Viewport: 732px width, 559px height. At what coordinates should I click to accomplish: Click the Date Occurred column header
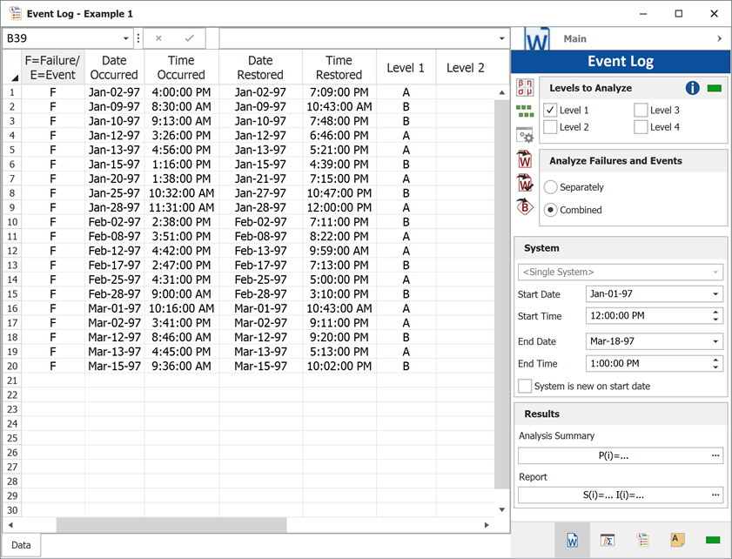point(114,68)
